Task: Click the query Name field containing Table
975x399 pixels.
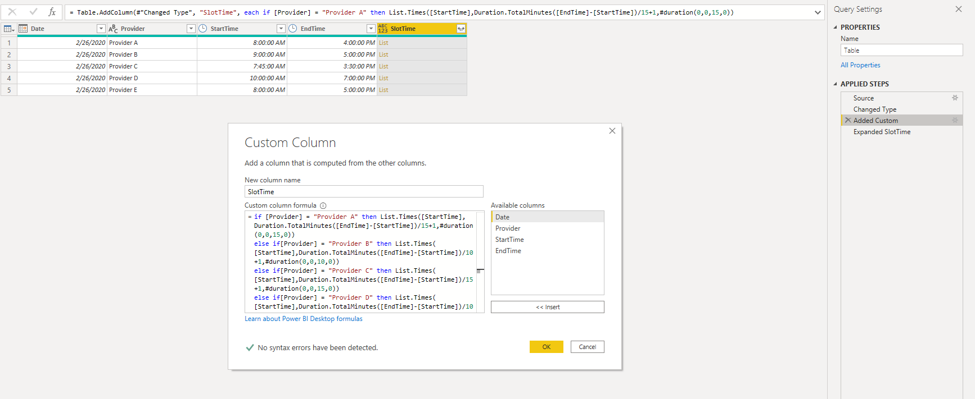Action: [901, 50]
